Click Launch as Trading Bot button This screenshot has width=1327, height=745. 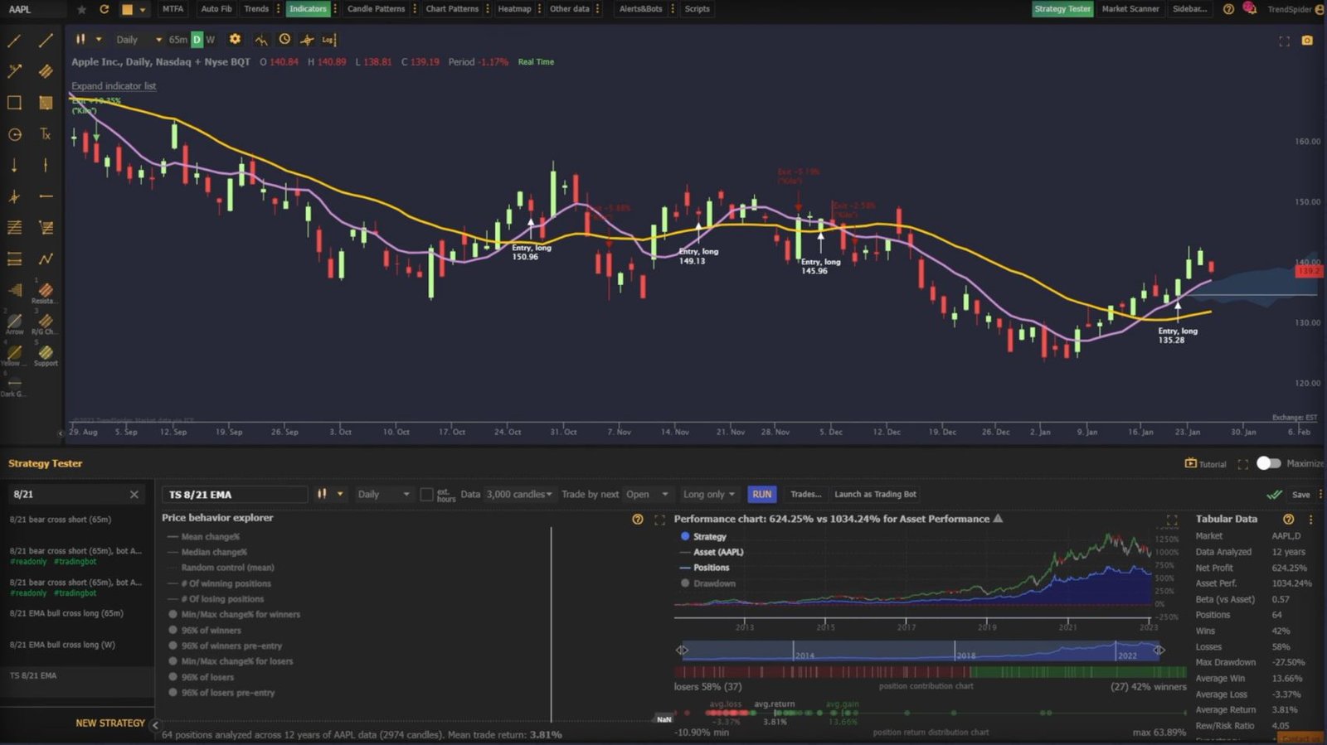875,495
